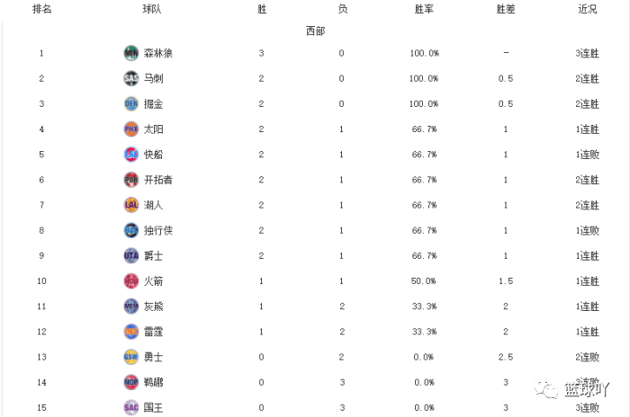The image size is (630, 417).
Task: Click the Pelicans NOP team logo
Action: [131, 382]
